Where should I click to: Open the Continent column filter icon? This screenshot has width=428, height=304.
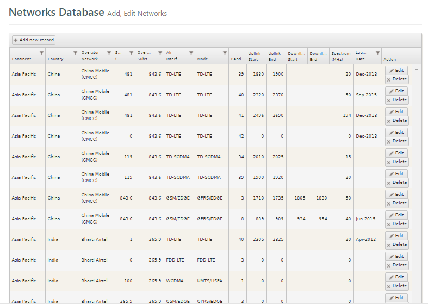[41, 53]
